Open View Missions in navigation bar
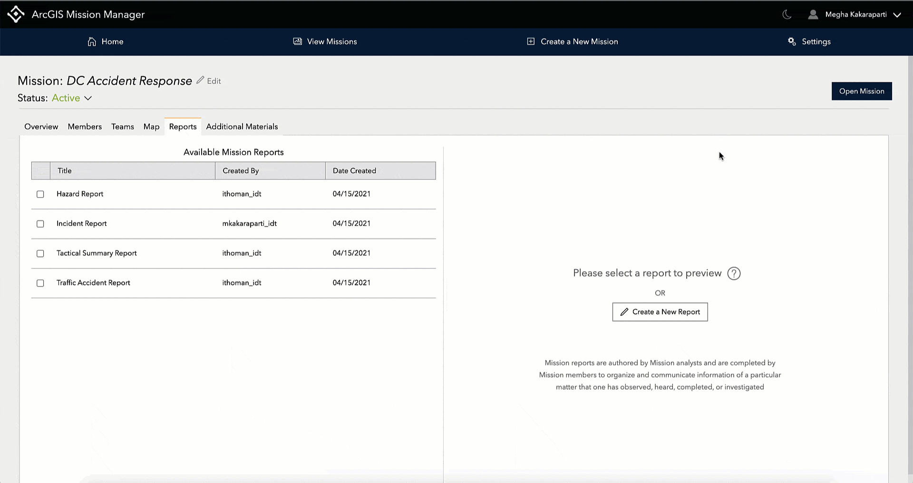This screenshot has width=913, height=483. (x=325, y=41)
